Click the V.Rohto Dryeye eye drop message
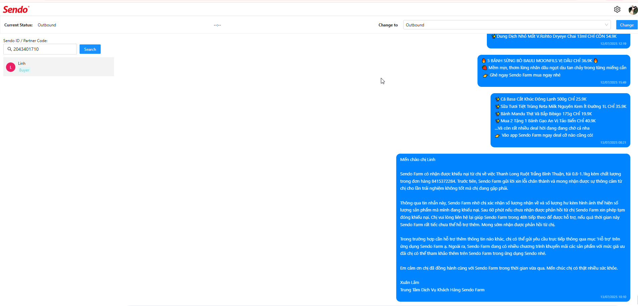Image resolution: width=638 pixels, height=306 pixels. (x=554, y=36)
